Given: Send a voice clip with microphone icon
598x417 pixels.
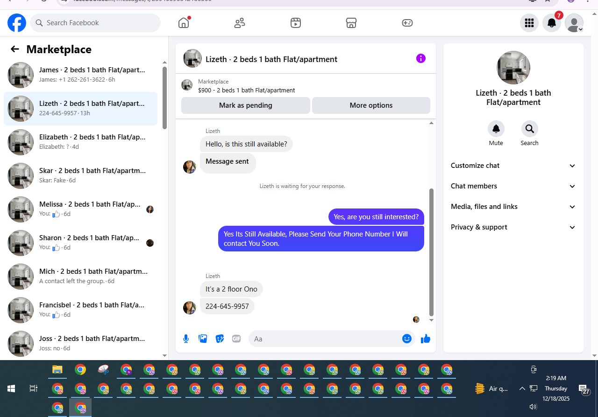Looking at the screenshot, I should tap(186, 339).
